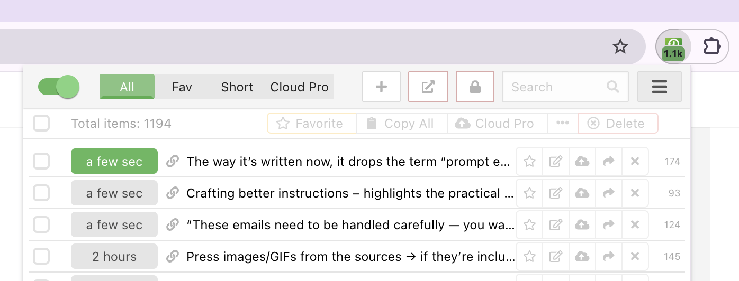Edit the 'These emails need' clip

pyautogui.click(x=556, y=225)
